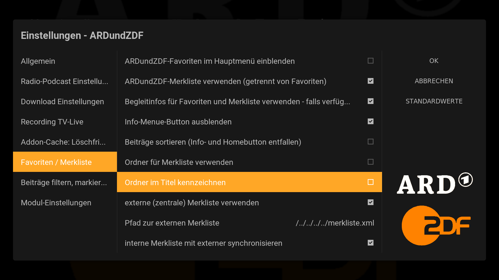This screenshot has height=280, width=499.
Task: Toggle Begleitinfos für Favoriten checkbox
Action: (x=371, y=101)
